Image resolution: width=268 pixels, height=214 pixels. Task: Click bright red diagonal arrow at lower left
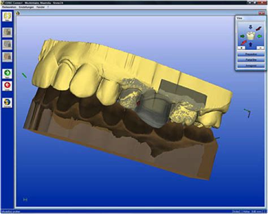pyautogui.click(x=244, y=42)
